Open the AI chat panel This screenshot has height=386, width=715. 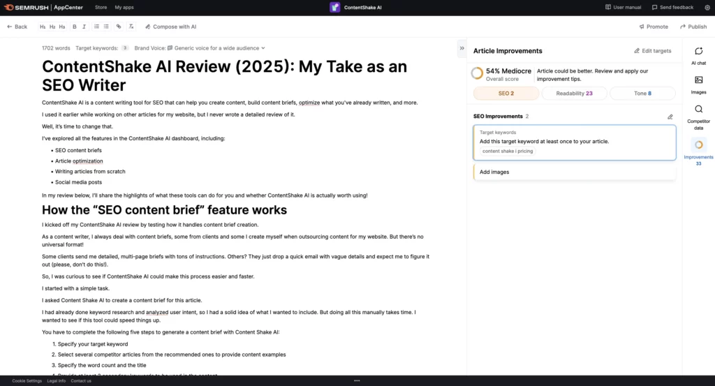(x=698, y=56)
